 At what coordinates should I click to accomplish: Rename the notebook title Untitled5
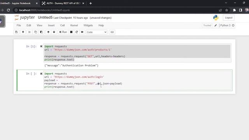[x=45, y=17]
